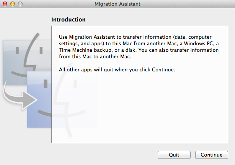Minimize window using yellow button
This screenshot has width=235, height=165.
click(12, 4)
